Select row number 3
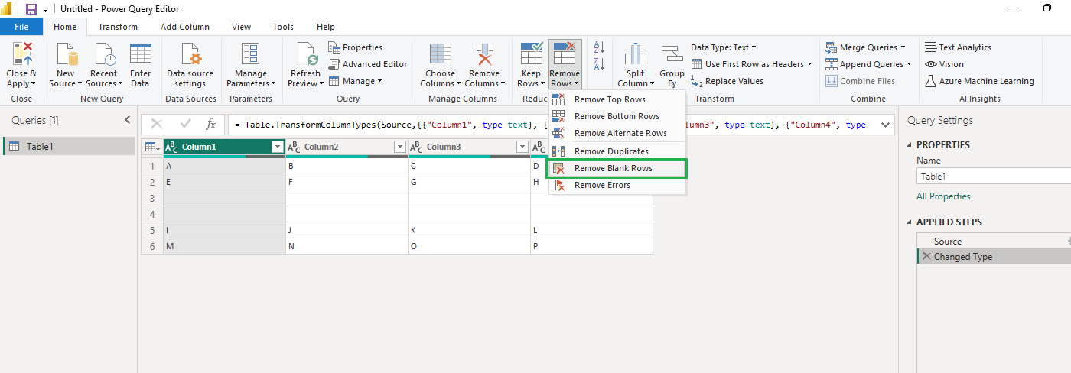Viewport: 1071px width, 373px height. (152, 198)
